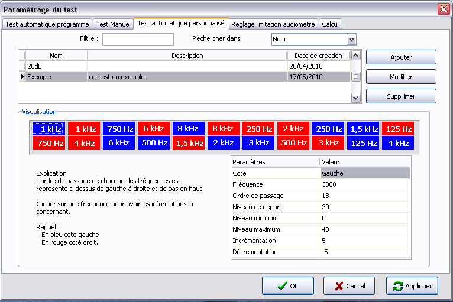Click the Valeur column header

365,162
